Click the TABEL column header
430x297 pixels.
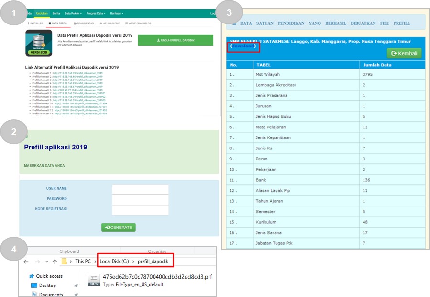click(306, 65)
